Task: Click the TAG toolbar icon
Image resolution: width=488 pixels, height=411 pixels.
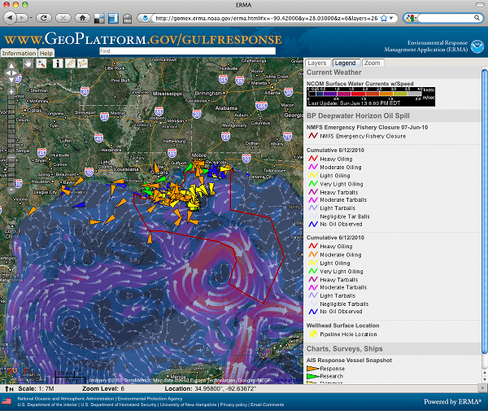Action: pos(128,19)
